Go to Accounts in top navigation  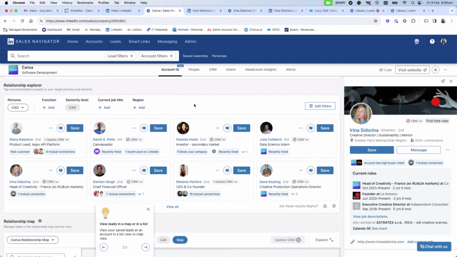point(94,41)
